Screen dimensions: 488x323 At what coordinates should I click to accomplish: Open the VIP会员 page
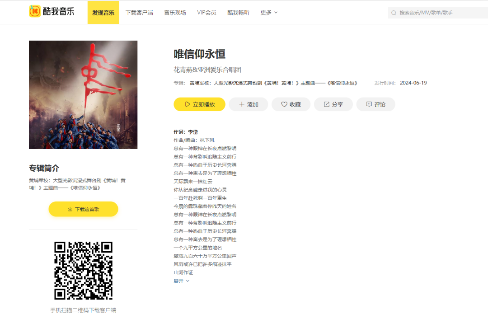(206, 12)
